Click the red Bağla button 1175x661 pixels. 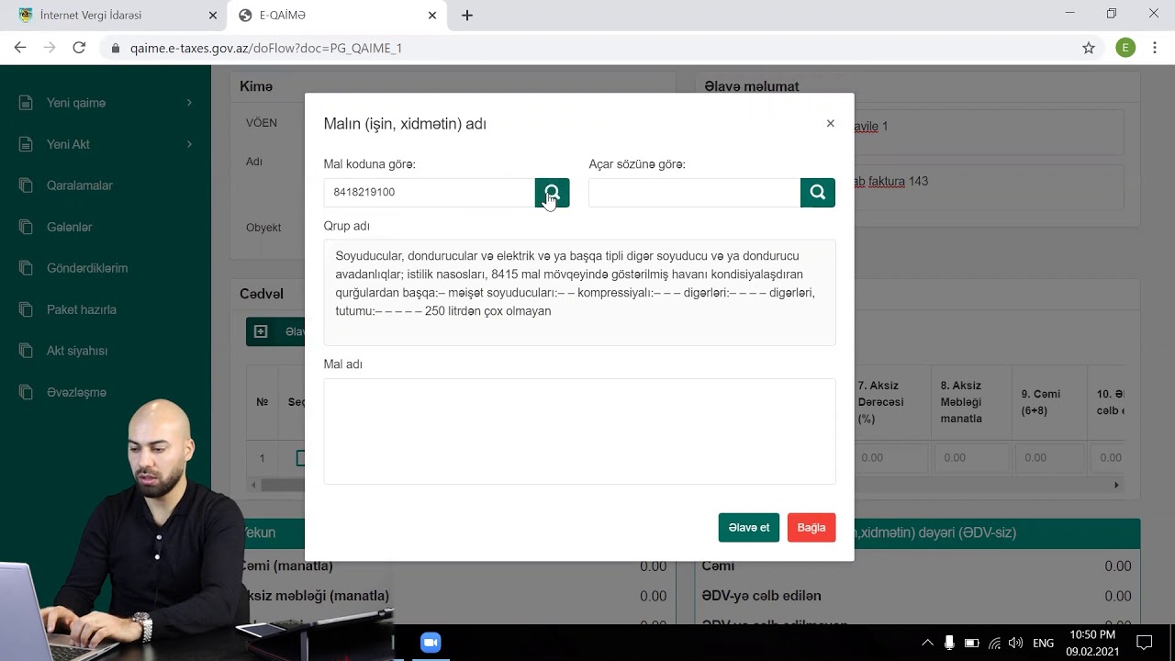811,527
